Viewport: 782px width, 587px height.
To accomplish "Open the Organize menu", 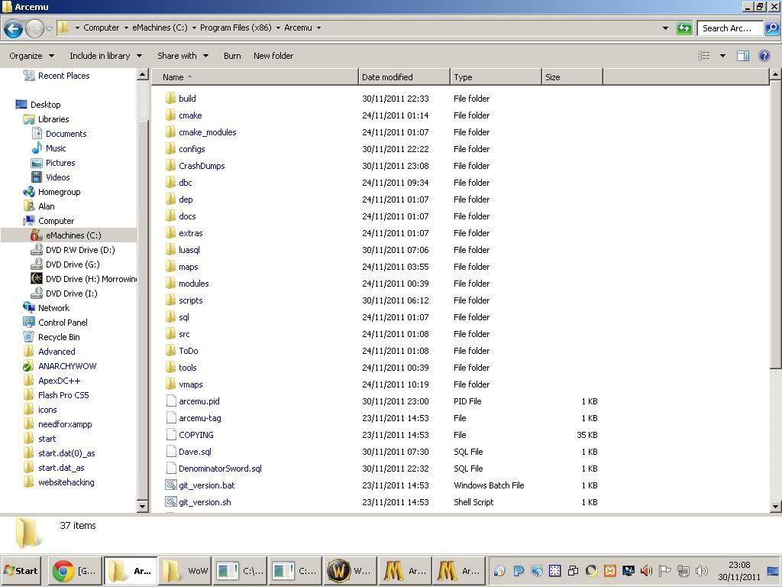I will [31, 56].
